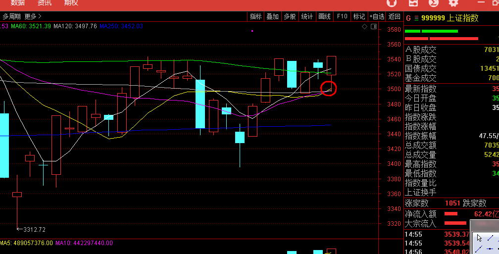Viewport: 499px width, 254px height.
Task: Expand the 更多 periods list
Action: pyautogui.click(x=33, y=16)
